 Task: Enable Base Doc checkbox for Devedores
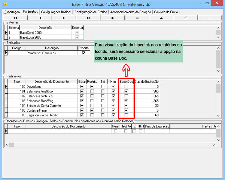click(x=126, y=86)
